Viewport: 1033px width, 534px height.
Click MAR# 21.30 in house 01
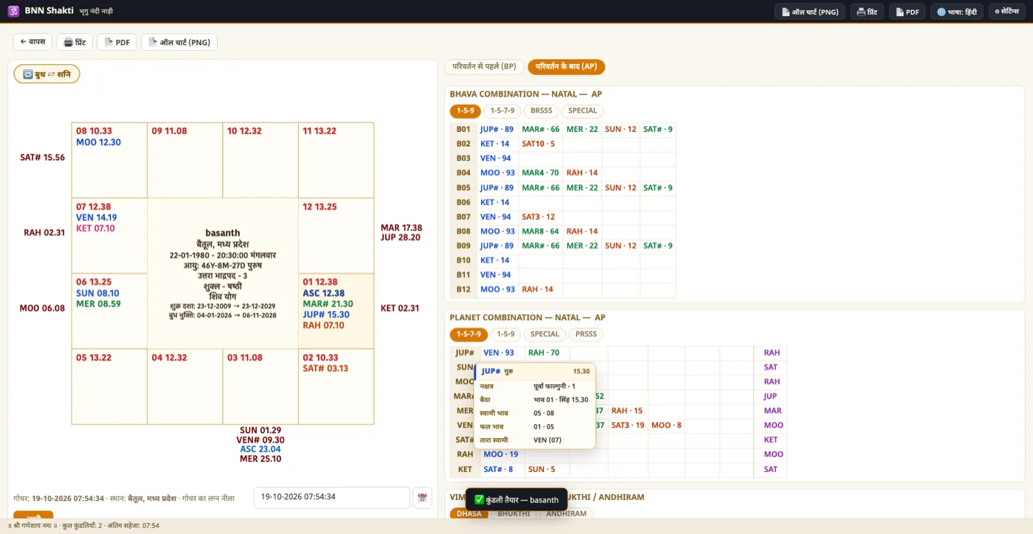(x=328, y=304)
